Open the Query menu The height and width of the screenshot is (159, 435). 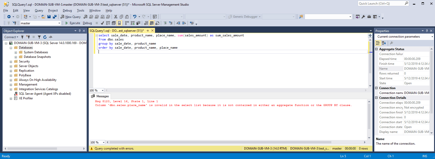click(x=39, y=10)
